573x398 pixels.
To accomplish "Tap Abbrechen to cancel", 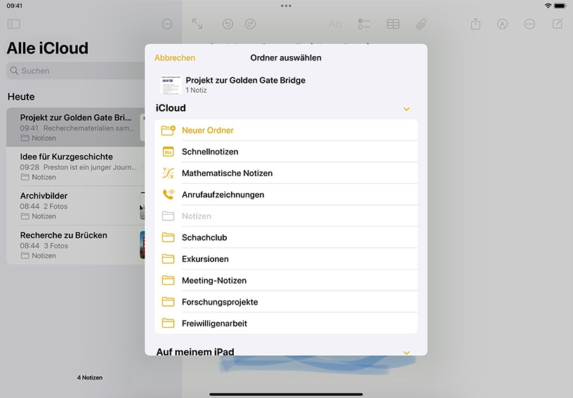I will coord(175,58).
